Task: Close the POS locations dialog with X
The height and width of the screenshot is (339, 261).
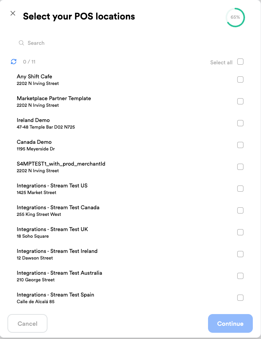Action: click(x=13, y=13)
